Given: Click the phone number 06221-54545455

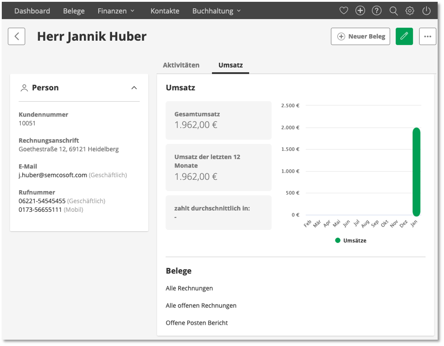Looking at the screenshot, I should pos(42,201).
